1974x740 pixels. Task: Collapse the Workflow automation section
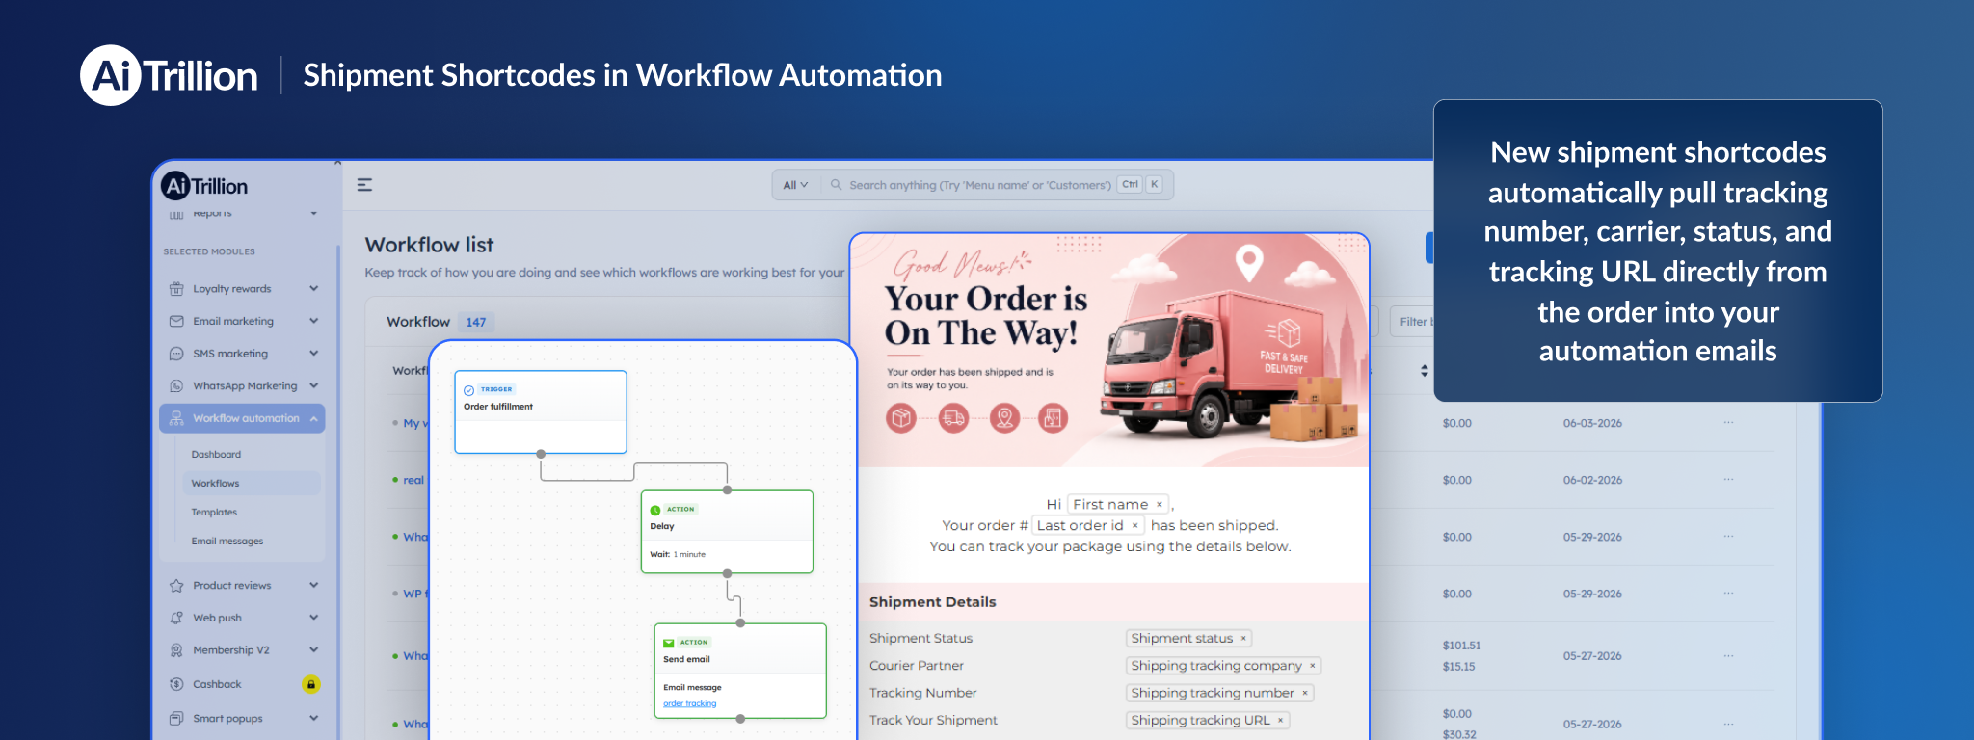[313, 418]
